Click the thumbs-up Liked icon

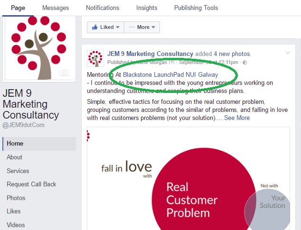point(95,27)
